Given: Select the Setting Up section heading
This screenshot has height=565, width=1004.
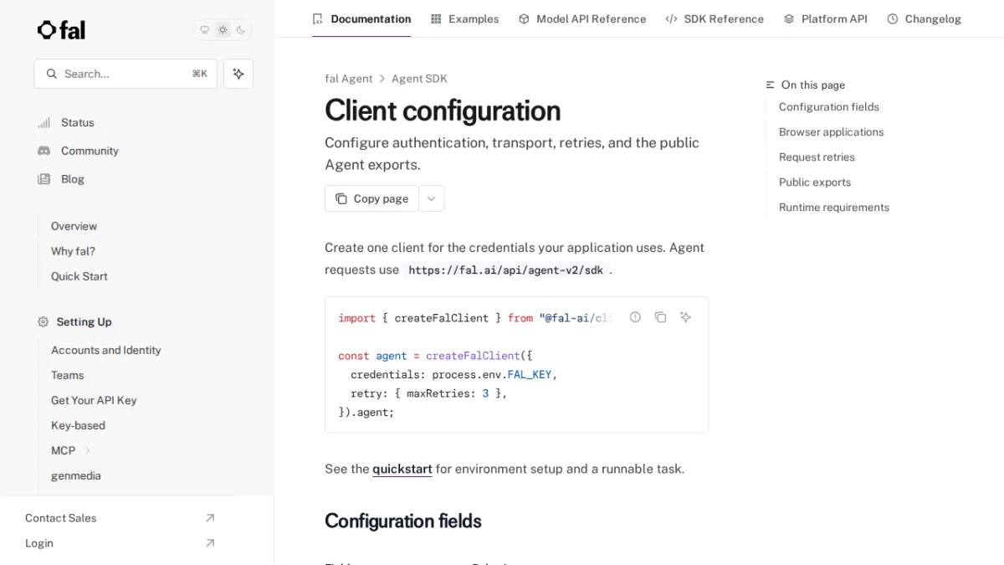Looking at the screenshot, I should coord(84,321).
